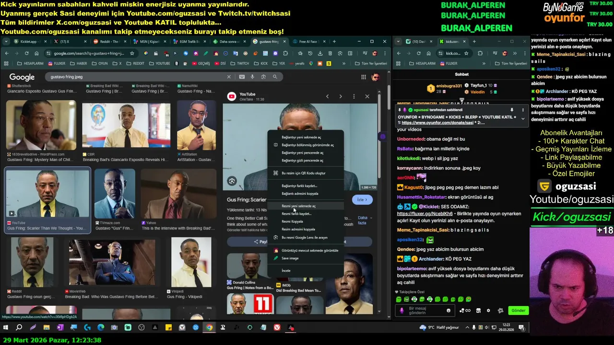The height and width of the screenshot is (345, 614).
Task: Open TWITCH bookmark folder
Action: [240, 63]
